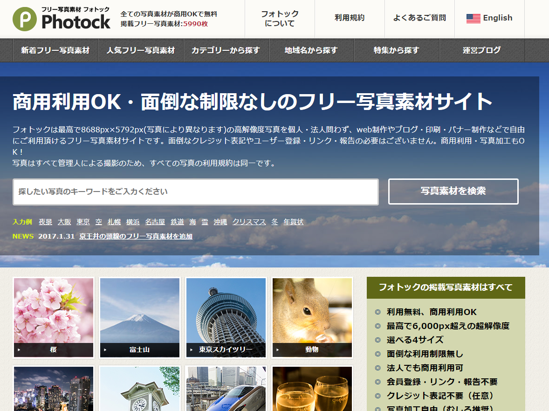Viewport: 549px width, 411px height.
Task: Open the 京王井の頭線 news link
Action: tap(136, 236)
